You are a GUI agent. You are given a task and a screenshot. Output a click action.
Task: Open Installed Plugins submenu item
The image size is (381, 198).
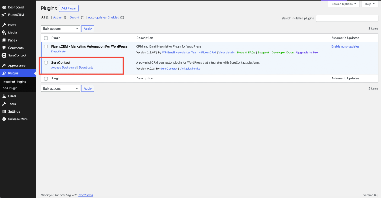pos(15,82)
